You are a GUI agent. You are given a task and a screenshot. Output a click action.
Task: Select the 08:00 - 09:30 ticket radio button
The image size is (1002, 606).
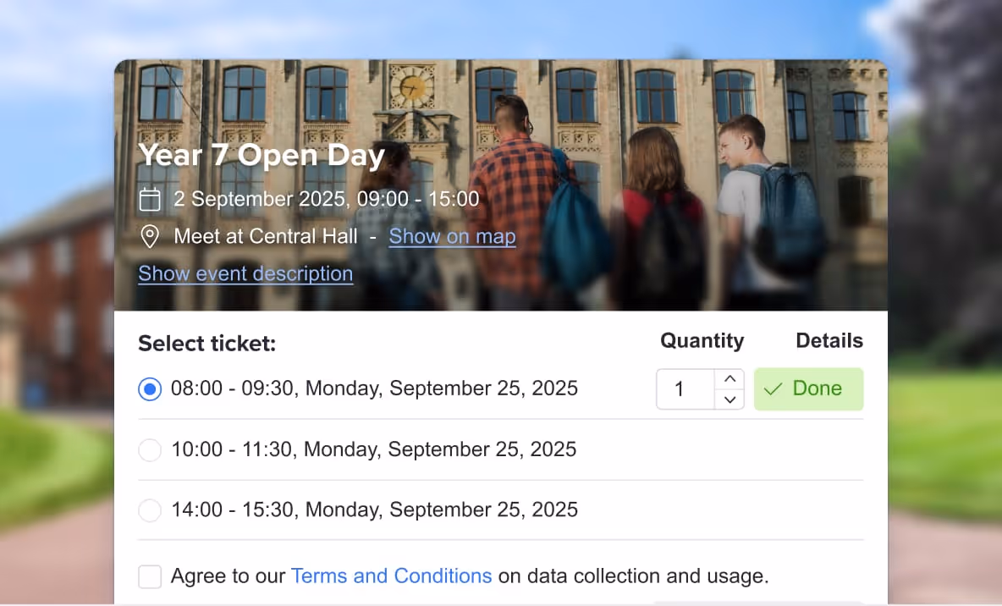tap(150, 388)
